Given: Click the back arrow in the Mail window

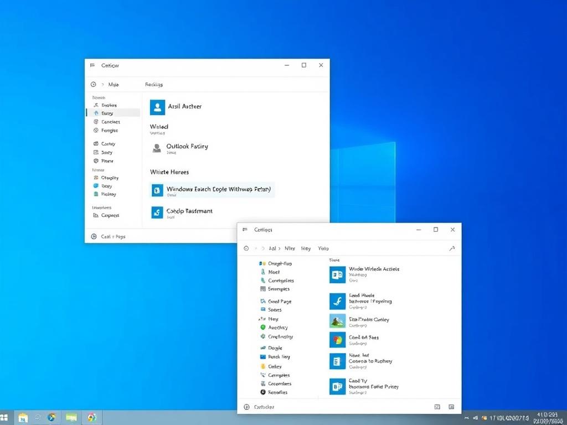Looking at the screenshot, I should [x=93, y=84].
